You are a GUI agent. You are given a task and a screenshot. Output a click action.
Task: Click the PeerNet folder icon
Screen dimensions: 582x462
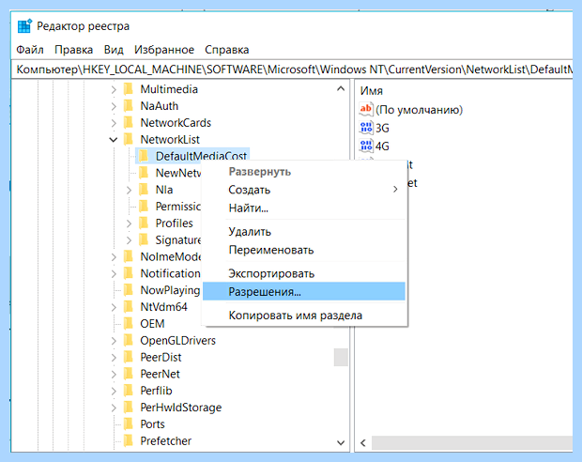pos(129,374)
